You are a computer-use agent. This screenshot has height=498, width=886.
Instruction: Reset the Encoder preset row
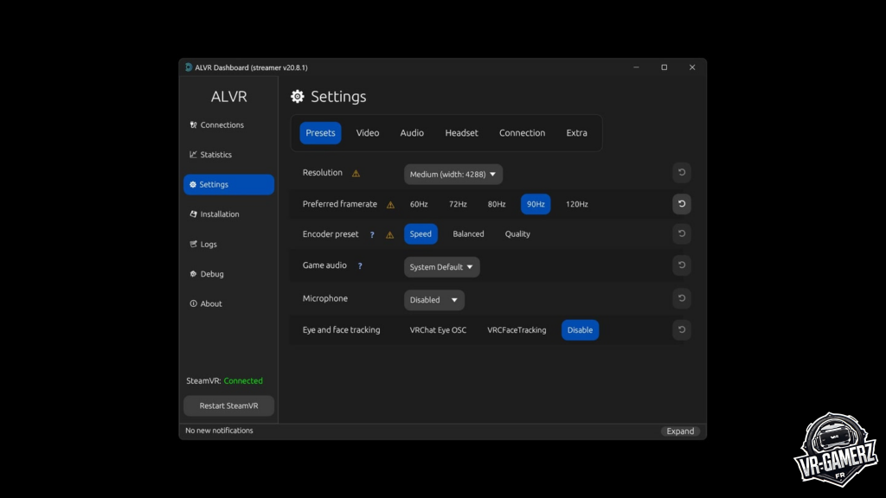pos(682,234)
